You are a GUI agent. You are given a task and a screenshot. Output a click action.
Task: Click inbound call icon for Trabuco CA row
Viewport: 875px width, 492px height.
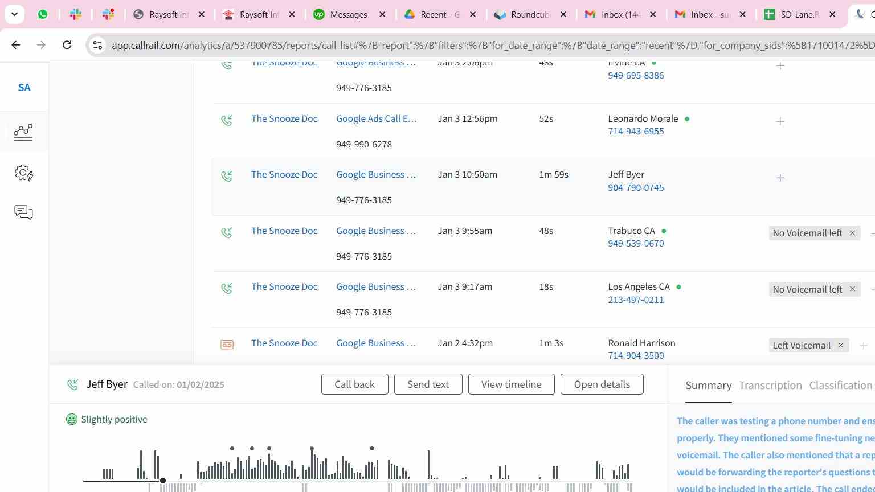pyautogui.click(x=227, y=232)
